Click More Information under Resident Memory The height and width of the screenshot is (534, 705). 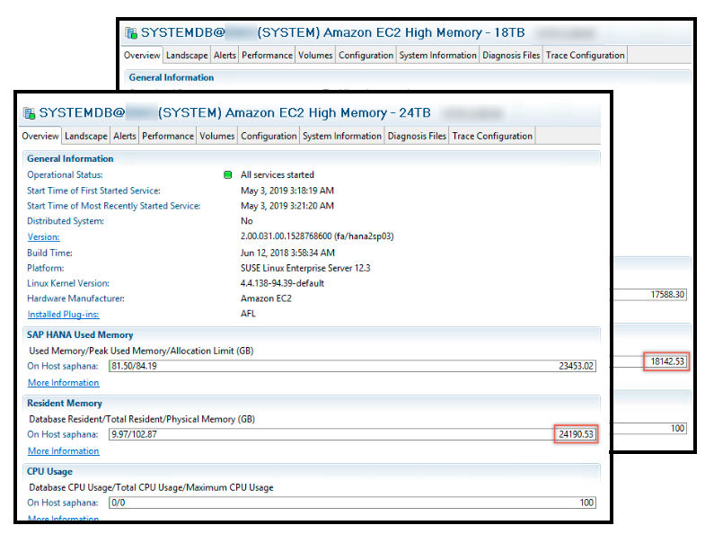coord(63,451)
